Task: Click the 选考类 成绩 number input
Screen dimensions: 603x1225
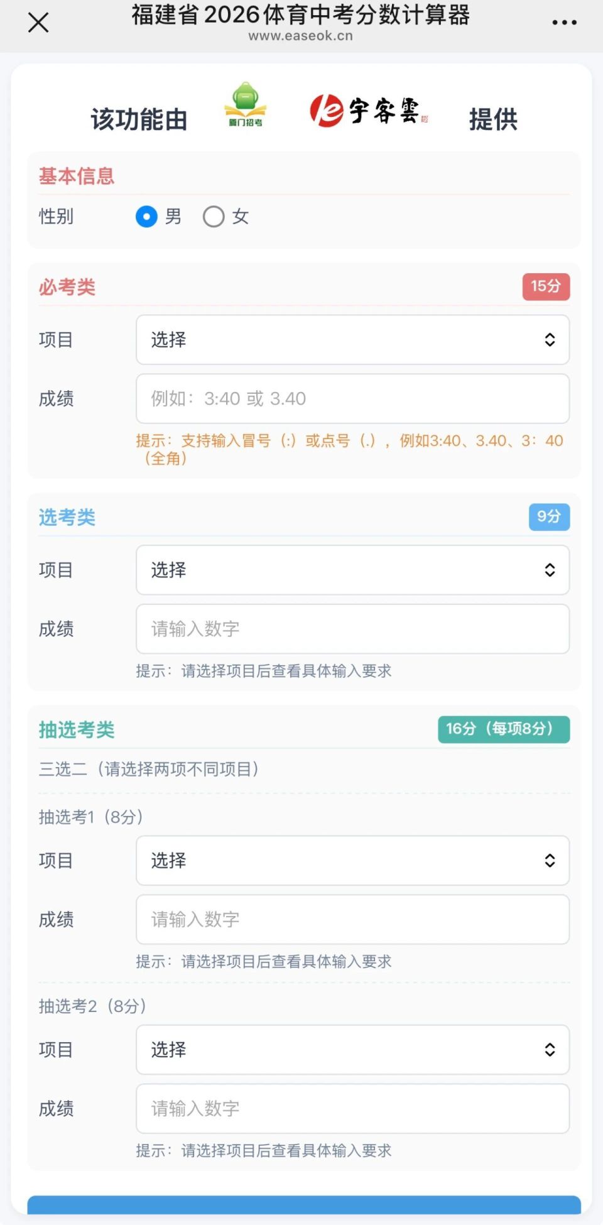Action: (352, 629)
